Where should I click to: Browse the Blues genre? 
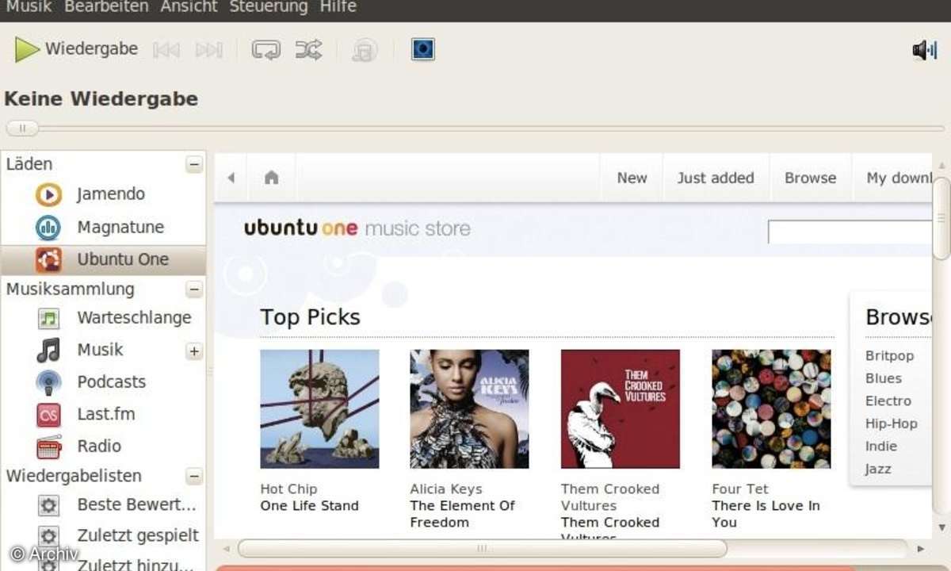[x=883, y=378]
